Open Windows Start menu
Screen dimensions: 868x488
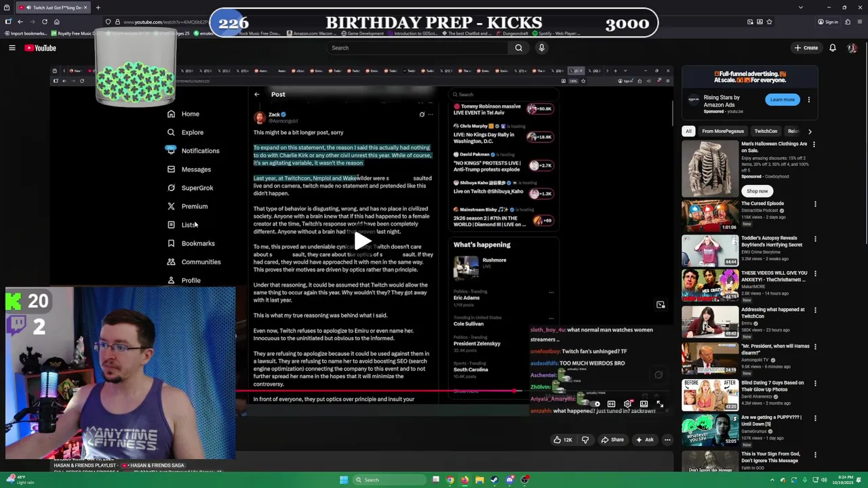(344, 480)
